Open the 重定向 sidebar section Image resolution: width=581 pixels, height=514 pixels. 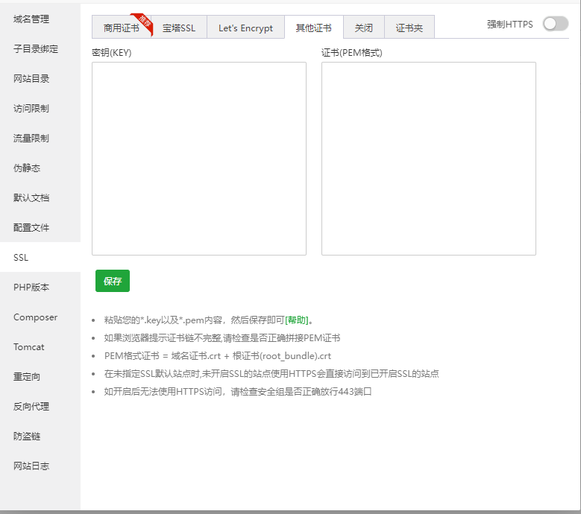click(x=40, y=377)
